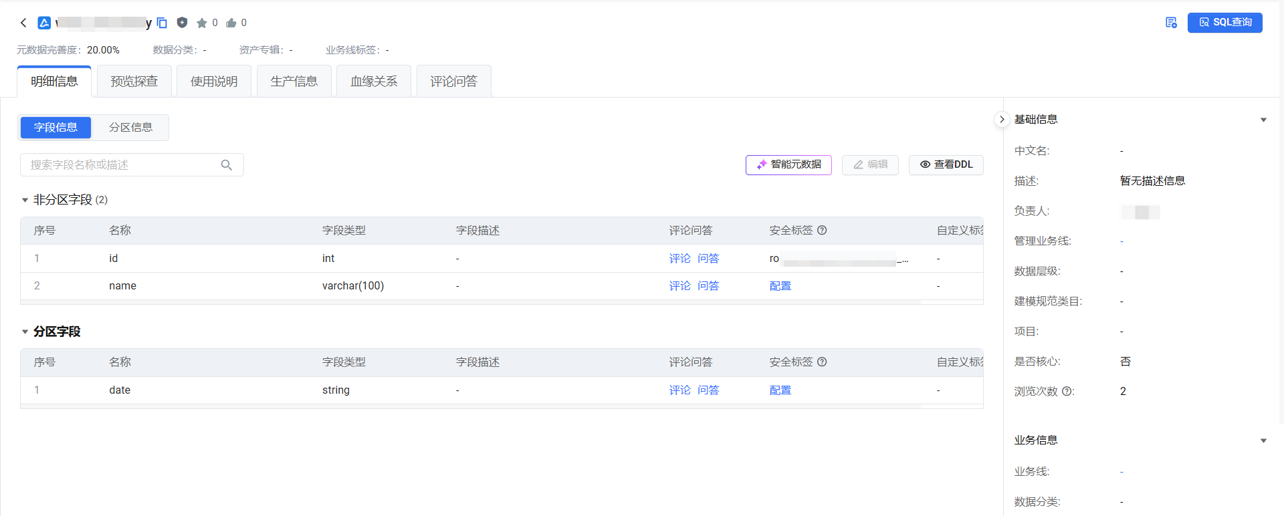Click the shield security icon in header
Screen dimensions: 1284x516
pos(182,23)
